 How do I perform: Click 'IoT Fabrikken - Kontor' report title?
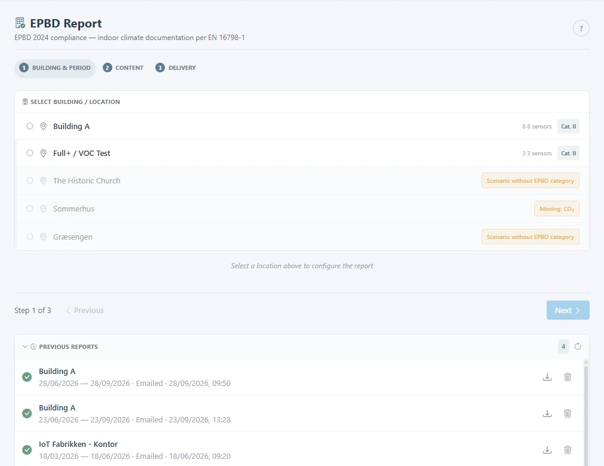tap(78, 444)
